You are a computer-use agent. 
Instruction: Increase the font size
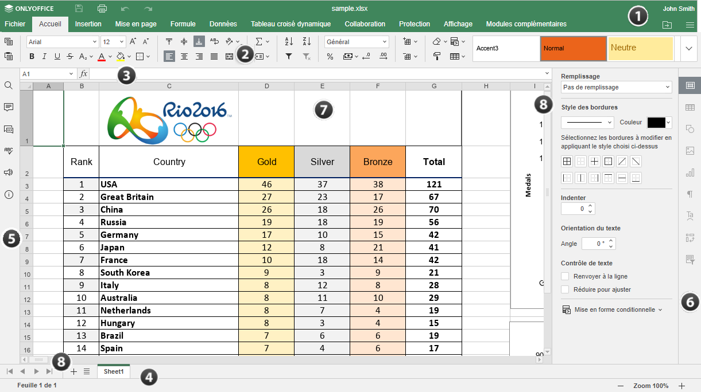[x=133, y=42]
